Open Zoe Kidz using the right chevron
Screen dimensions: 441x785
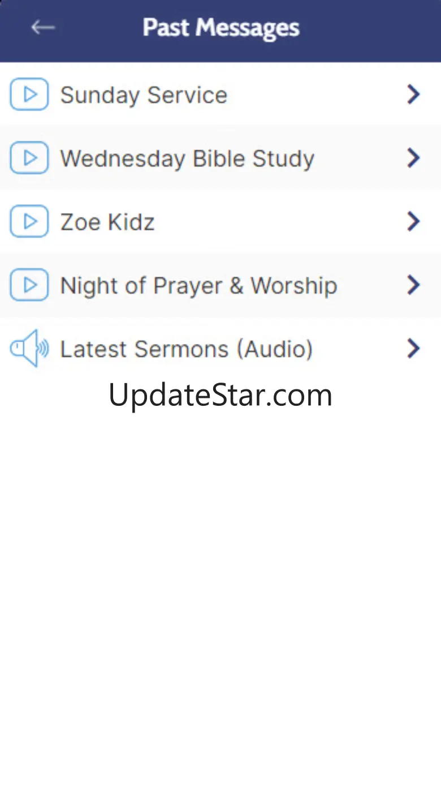pos(413,221)
